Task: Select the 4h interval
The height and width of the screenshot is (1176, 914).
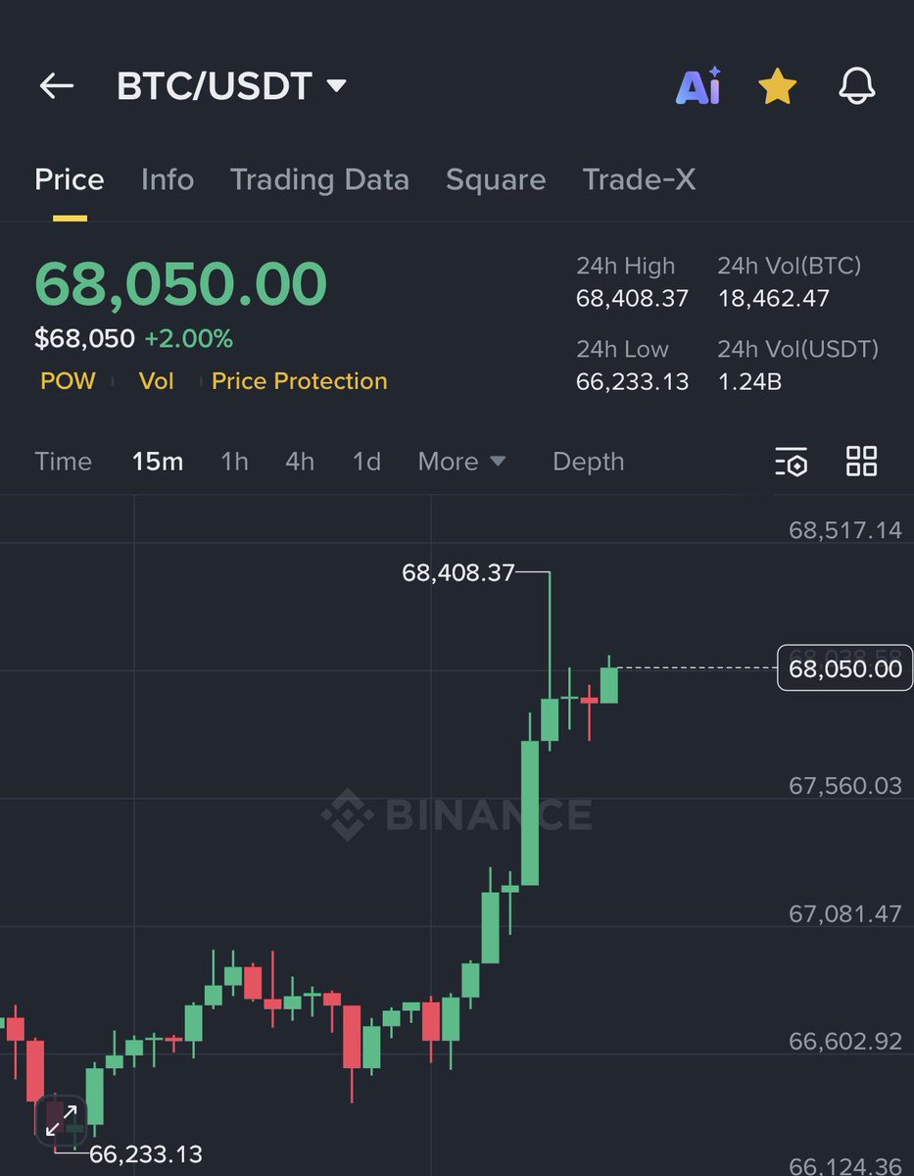Action: pos(300,462)
